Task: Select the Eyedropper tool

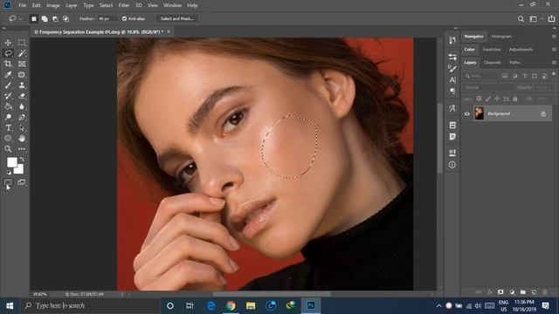Action: click(x=8, y=75)
